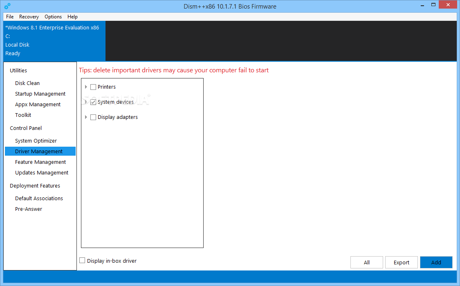The image size is (460, 286).
Task: Open the Help menu
Action: click(72, 17)
